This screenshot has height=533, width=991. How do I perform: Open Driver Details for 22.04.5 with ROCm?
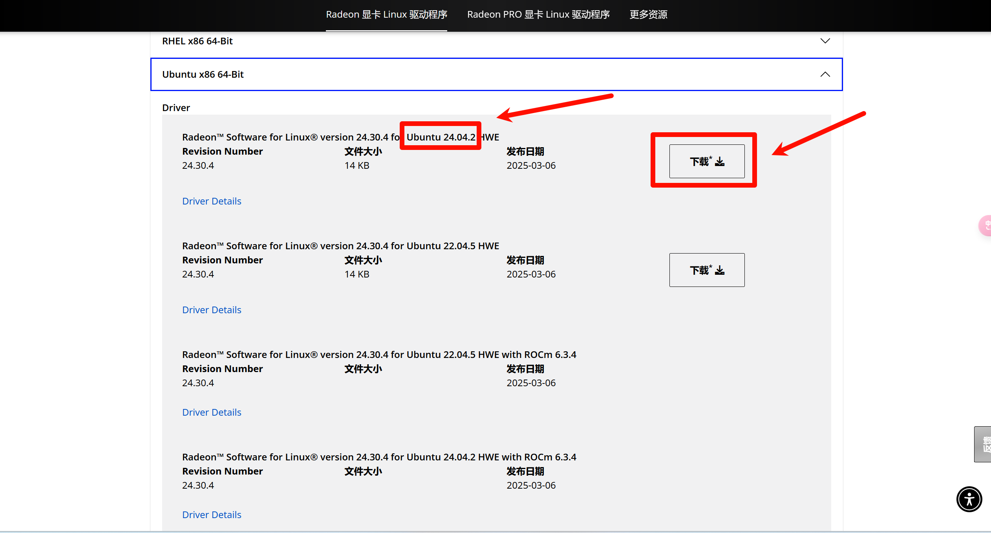[212, 412]
